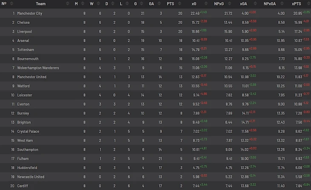This screenshot has height=190, width=311.
Task: Sort by wins (W) column header
Action: tap(91, 4)
